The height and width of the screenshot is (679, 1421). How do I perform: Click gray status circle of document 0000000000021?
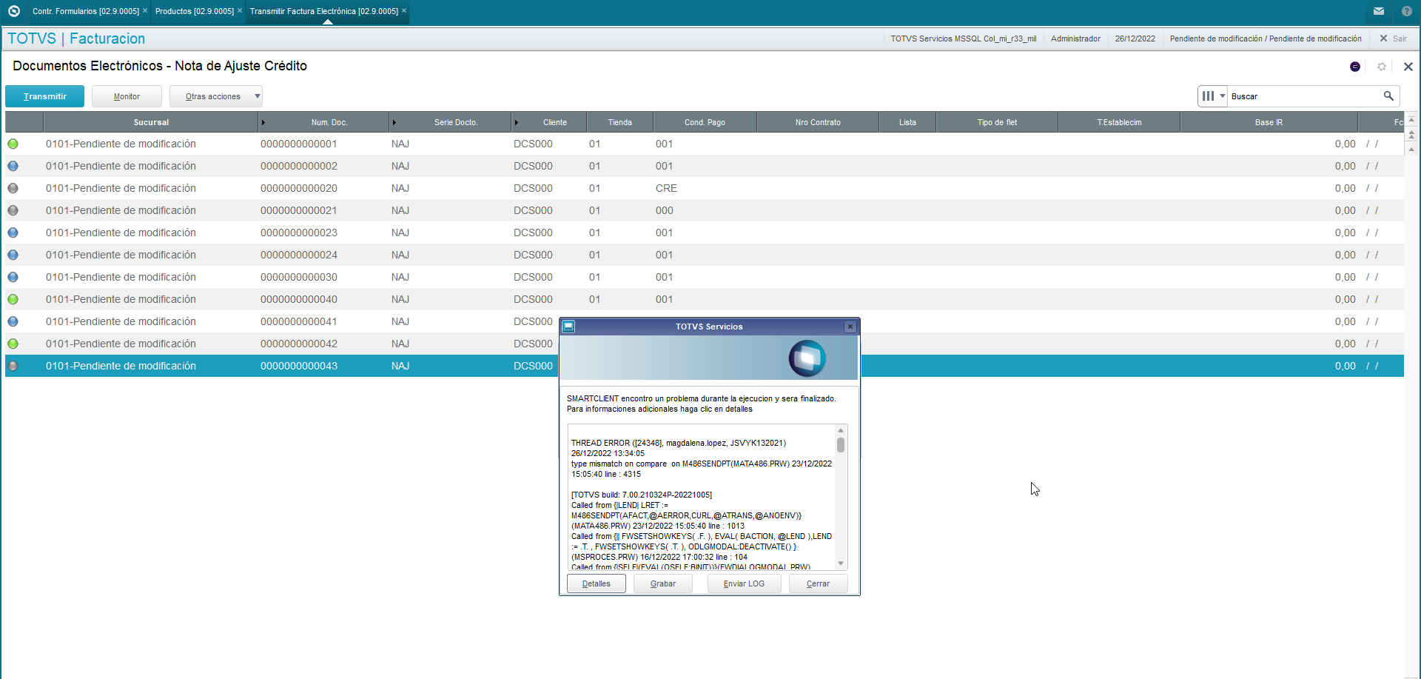13,210
